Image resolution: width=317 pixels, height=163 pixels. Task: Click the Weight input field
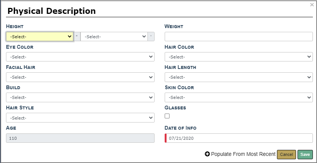coord(238,36)
